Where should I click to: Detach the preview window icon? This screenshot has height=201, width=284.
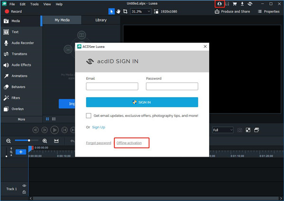(257, 130)
